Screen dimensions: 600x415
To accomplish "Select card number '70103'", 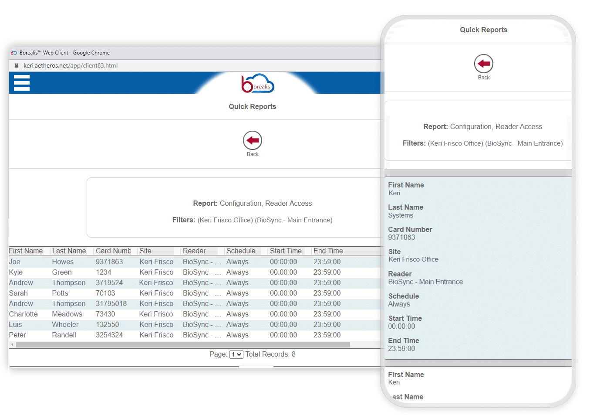I will pos(105,293).
